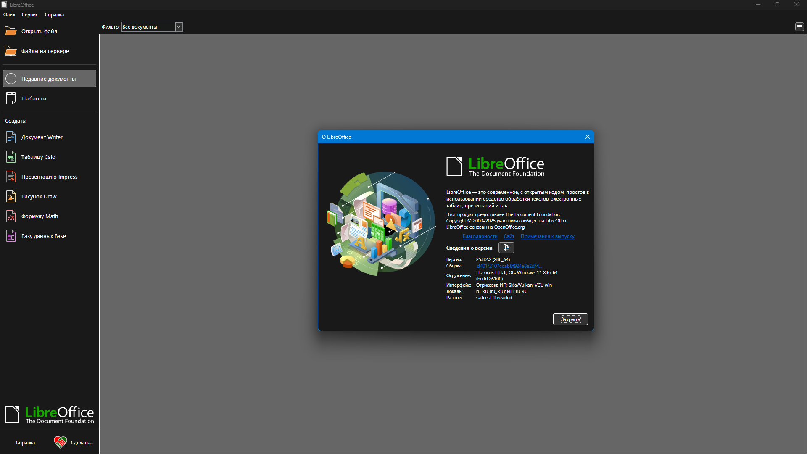Click the donate heart icon at bottom
The width and height of the screenshot is (807, 454).
pos(60,442)
